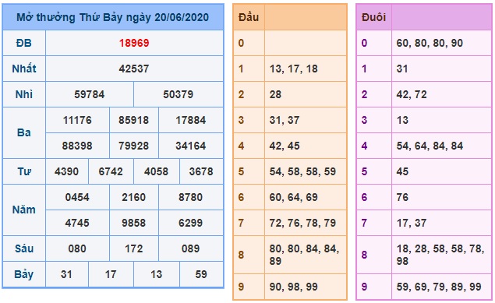Click the Sáu row label
This screenshot has height=303, width=495.
coord(24,248)
